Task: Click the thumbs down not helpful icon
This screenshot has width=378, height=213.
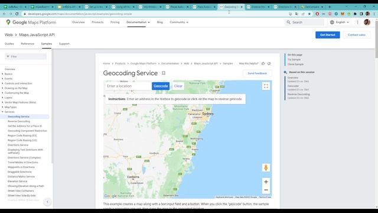Action: coord(269,63)
